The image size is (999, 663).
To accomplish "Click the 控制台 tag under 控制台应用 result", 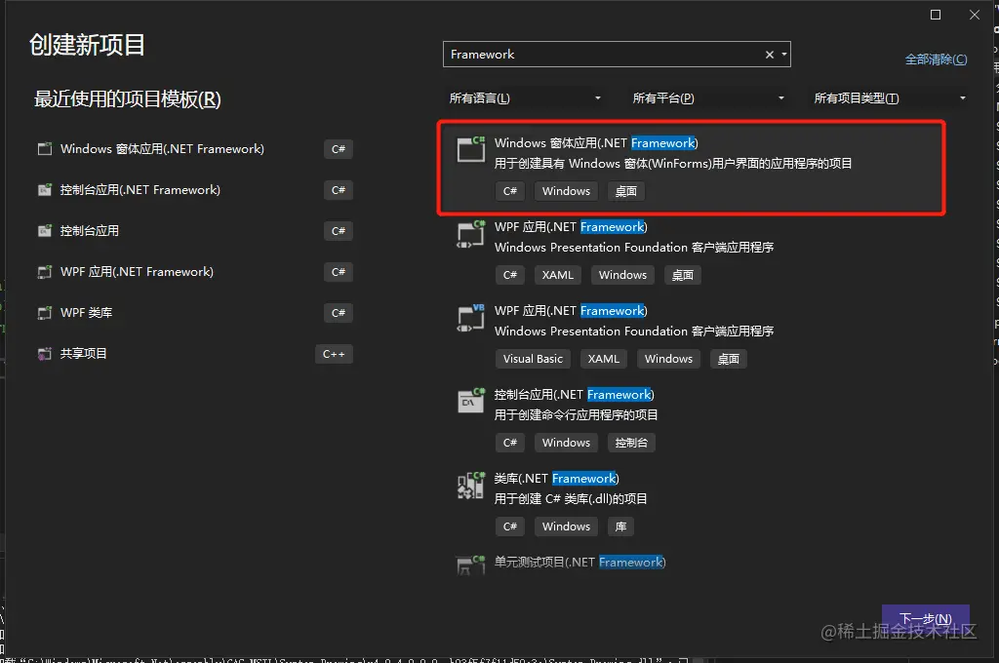I will (x=631, y=443).
